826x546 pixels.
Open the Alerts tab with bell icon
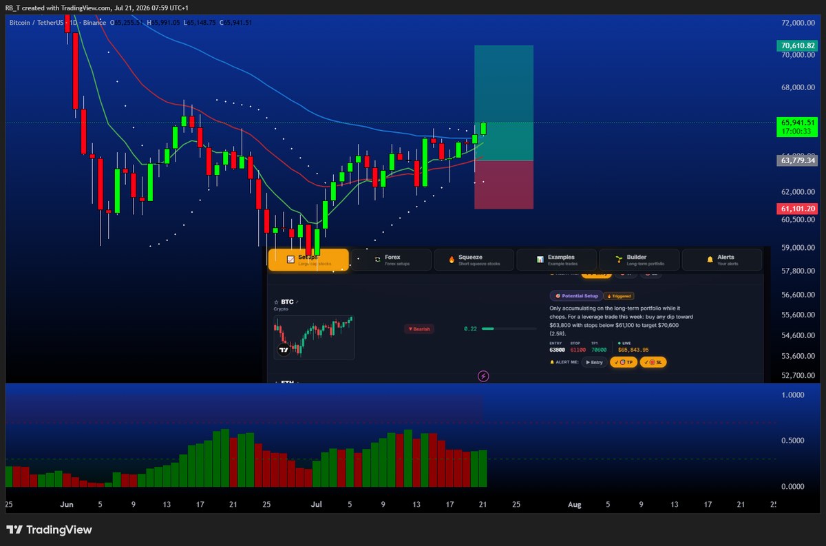pos(722,260)
